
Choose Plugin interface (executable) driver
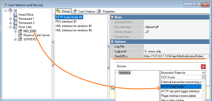pos(181,96)
